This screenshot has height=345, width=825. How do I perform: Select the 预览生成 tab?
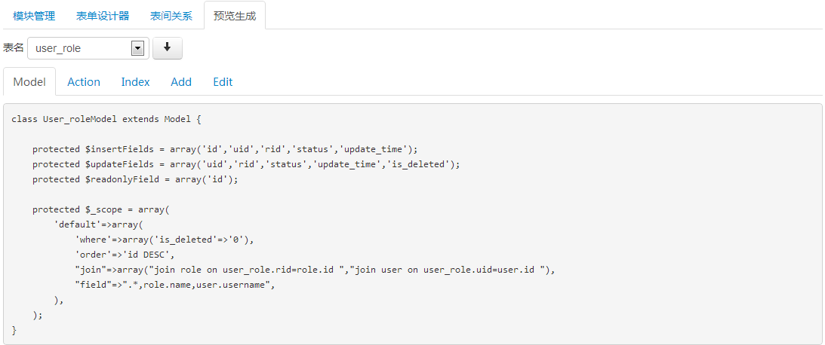pyautogui.click(x=235, y=15)
